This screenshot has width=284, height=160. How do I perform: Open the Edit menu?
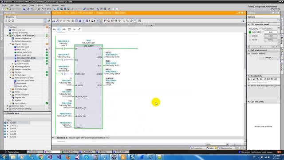click(x=11, y=5)
